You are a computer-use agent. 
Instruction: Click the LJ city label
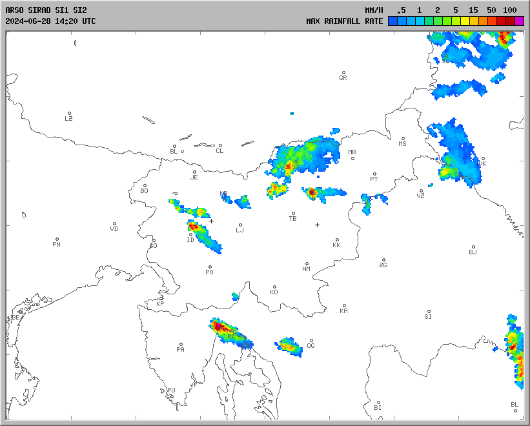pyautogui.click(x=240, y=230)
